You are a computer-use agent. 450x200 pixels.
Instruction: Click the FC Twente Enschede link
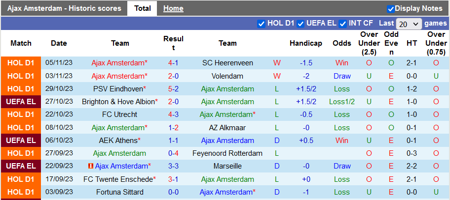(118, 179)
